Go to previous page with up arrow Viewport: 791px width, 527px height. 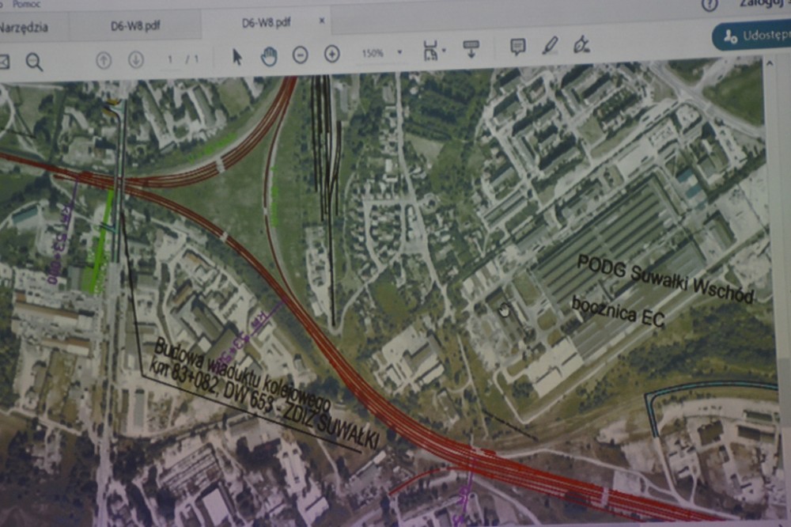104,59
